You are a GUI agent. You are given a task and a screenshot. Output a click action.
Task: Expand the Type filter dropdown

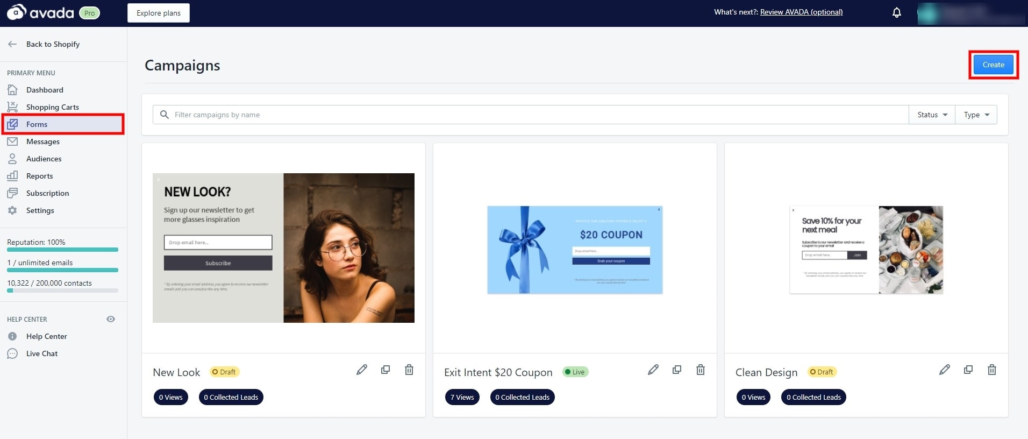[976, 115]
